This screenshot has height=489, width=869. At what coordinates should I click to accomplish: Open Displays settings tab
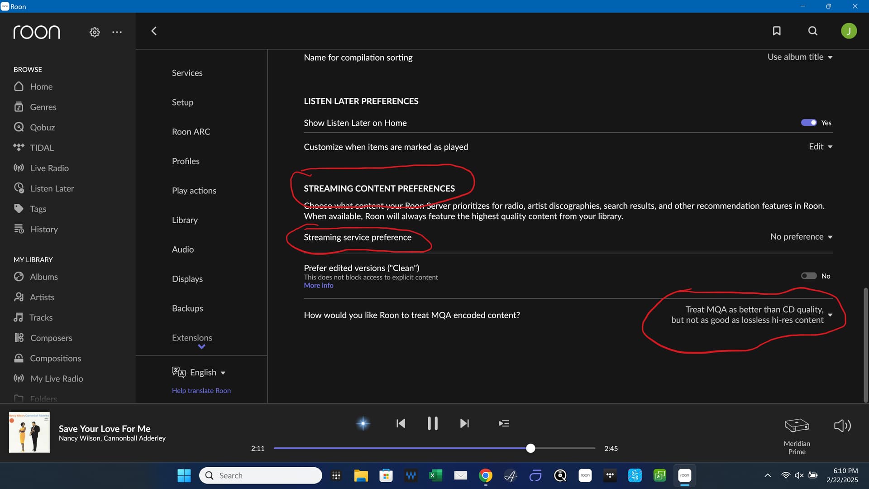pos(187,279)
